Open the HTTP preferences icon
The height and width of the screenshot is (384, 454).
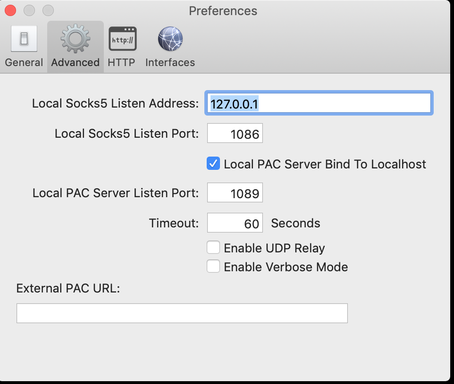[x=122, y=39]
